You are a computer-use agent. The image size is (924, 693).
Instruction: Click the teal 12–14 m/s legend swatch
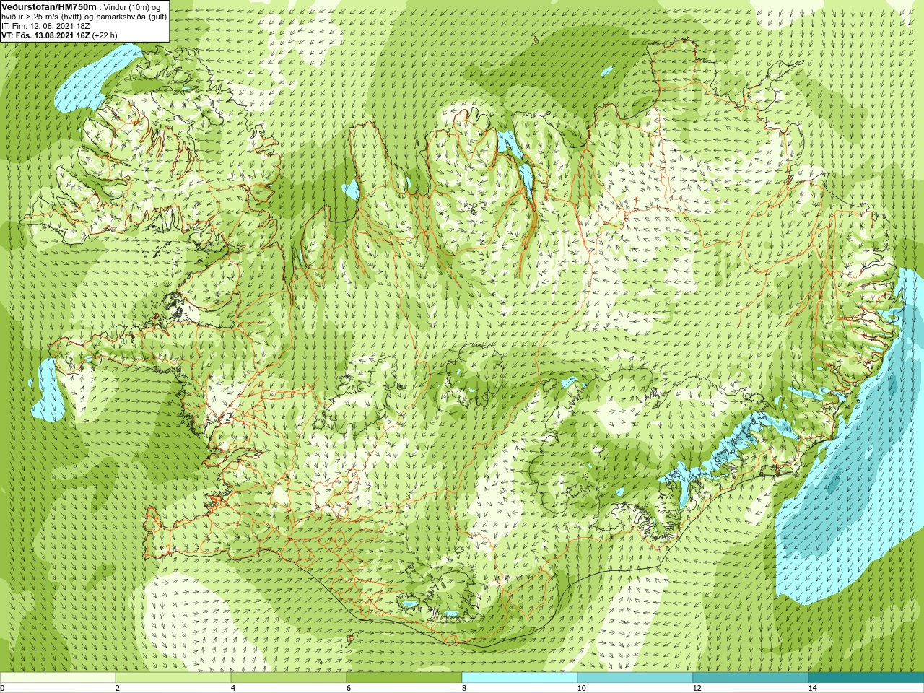(x=751, y=678)
